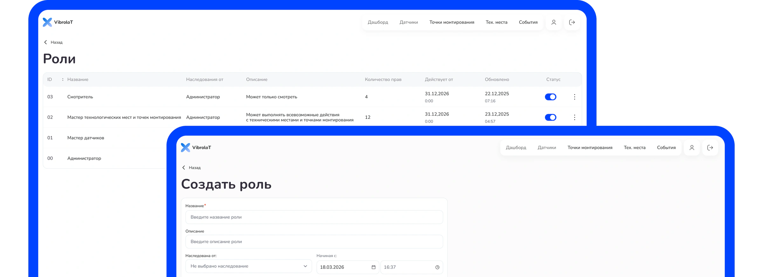Toggle status switch for Мастер технологических мест role

pyautogui.click(x=551, y=117)
